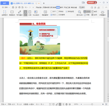This screenshot has width=109, height=106.
Task: Click status bar writing mode pen icon
Action: point(57,104)
